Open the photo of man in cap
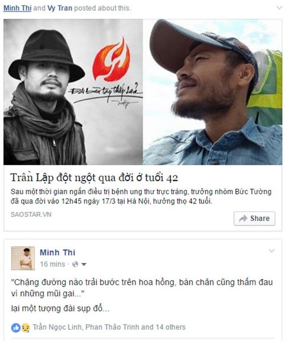Viewport: 286px width, 341px height. 213,92
